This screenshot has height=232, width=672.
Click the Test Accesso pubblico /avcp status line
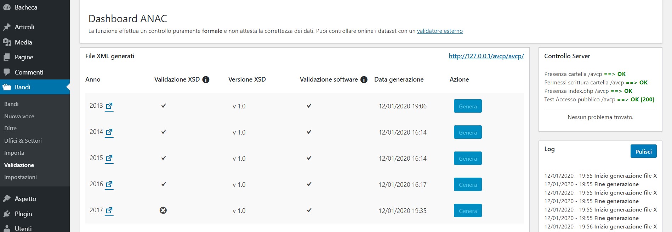(599, 100)
